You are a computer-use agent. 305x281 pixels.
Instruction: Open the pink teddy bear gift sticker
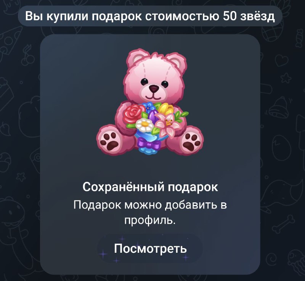pyautogui.click(x=150, y=102)
